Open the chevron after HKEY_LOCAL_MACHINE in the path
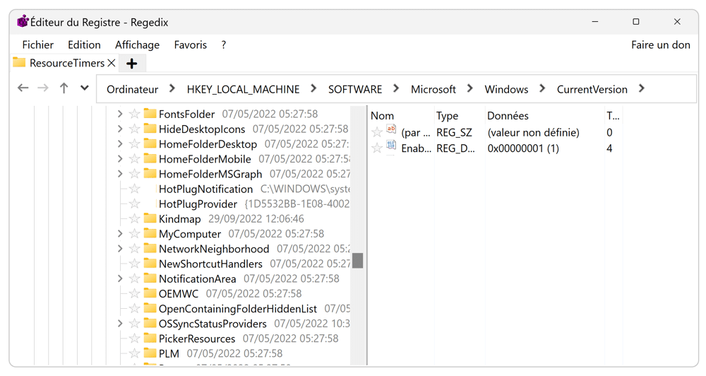 click(313, 89)
